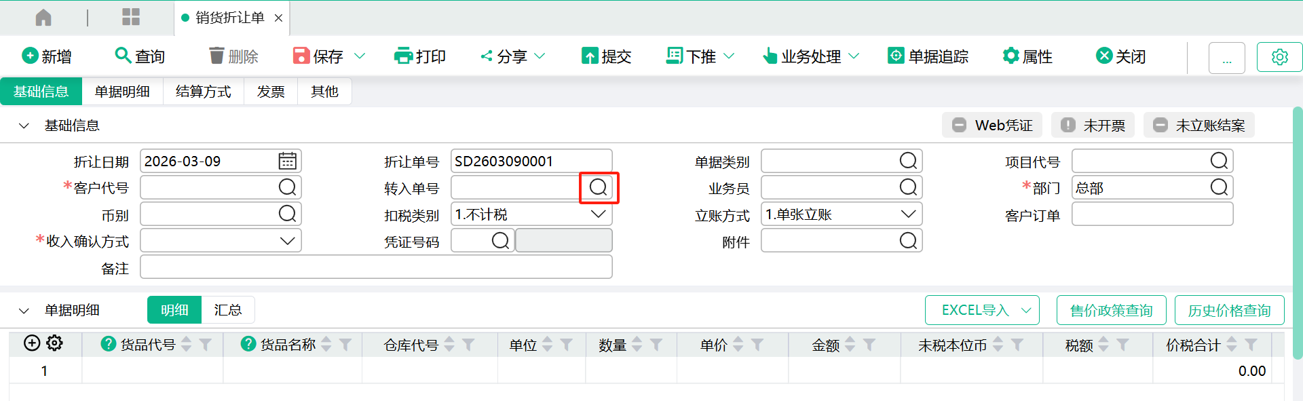Switch to the 结算方式 tab
This screenshot has width=1303, height=401.
point(203,92)
